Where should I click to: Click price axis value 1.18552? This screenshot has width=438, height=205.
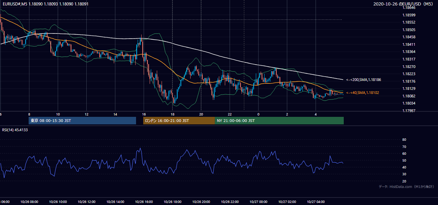pyautogui.click(x=409, y=23)
